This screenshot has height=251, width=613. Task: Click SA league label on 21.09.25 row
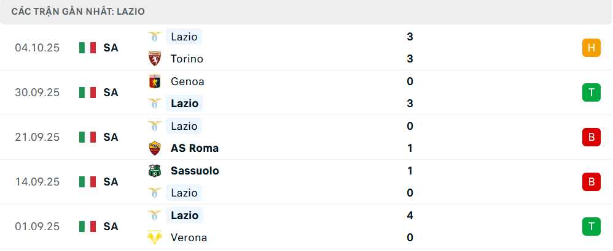pyautogui.click(x=111, y=137)
